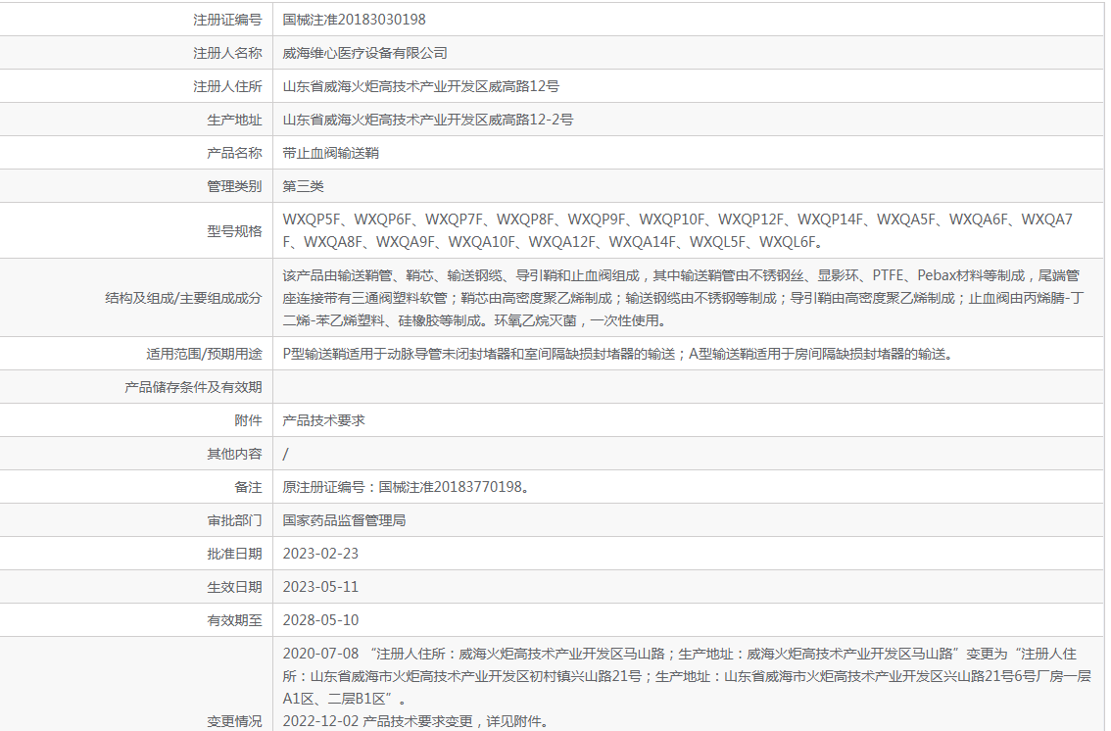This screenshot has width=1111, height=731.
Task: Click the 2020-07-08 change record text
Action: click(687, 676)
